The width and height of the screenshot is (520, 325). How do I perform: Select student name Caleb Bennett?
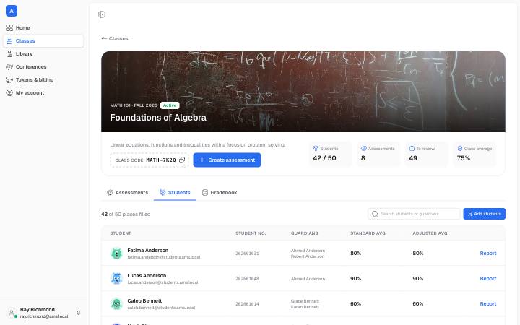(x=144, y=300)
